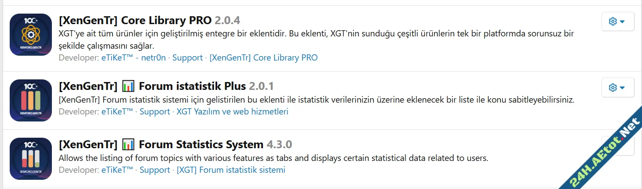Open gear options menu for Forum istatistik Plus

(617, 88)
